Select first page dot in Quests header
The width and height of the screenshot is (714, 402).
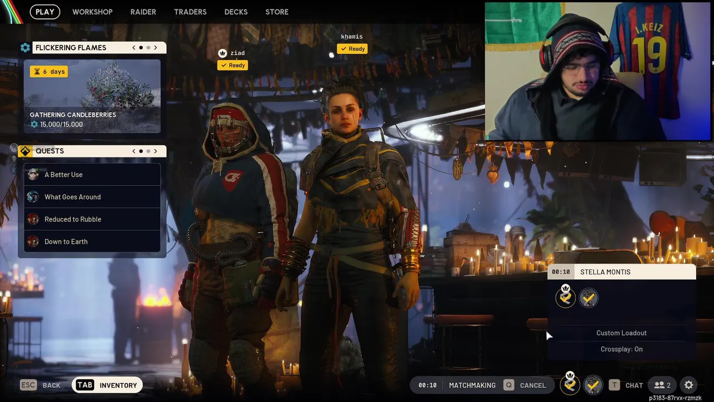[x=141, y=151]
